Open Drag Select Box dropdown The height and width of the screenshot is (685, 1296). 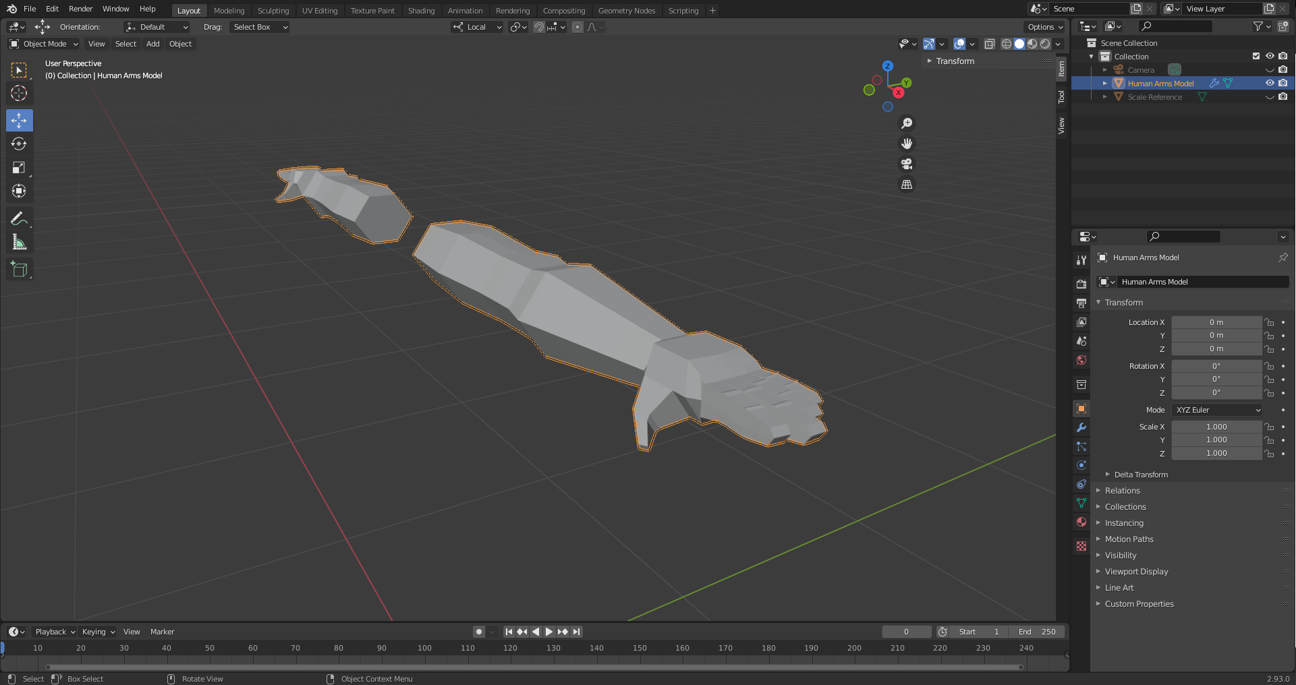[260, 27]
